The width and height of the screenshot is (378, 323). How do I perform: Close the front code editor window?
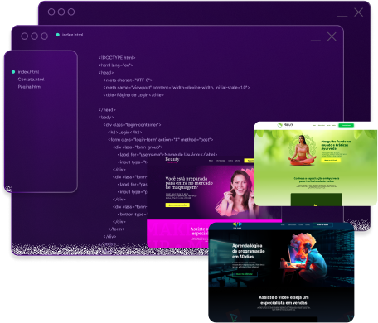[x=332, y=36]
